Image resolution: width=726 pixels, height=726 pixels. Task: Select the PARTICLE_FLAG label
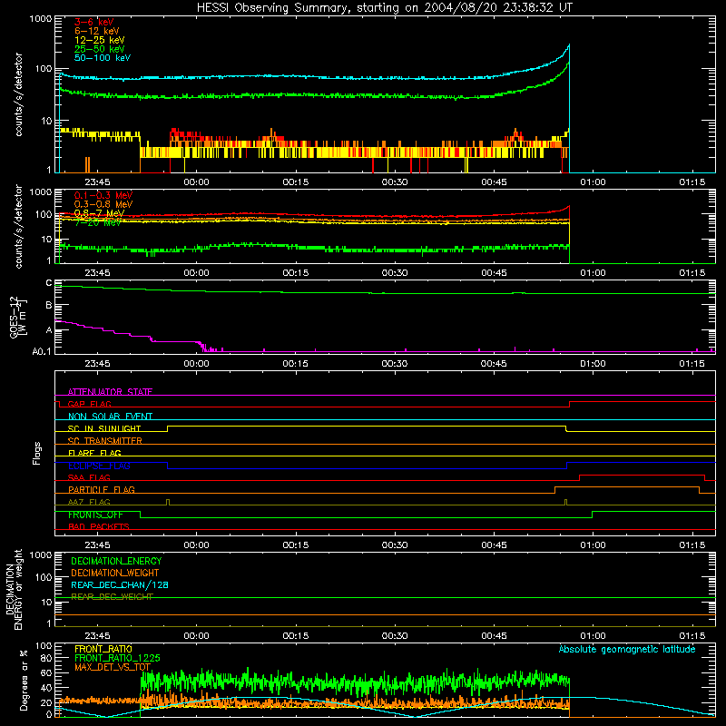102,489
